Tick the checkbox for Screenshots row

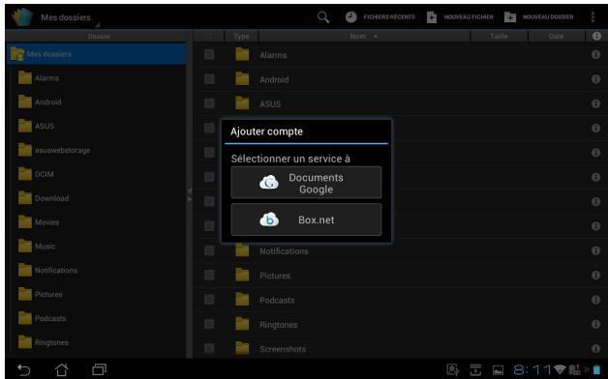pos(209,348)
